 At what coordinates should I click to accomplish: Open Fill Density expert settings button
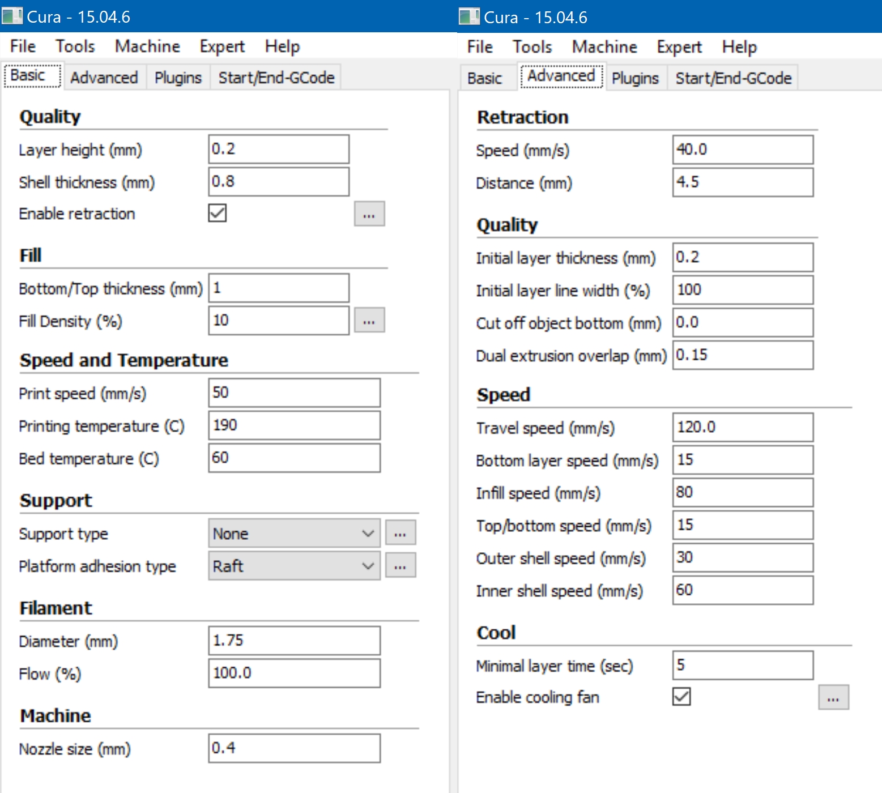tap(369, 320)
